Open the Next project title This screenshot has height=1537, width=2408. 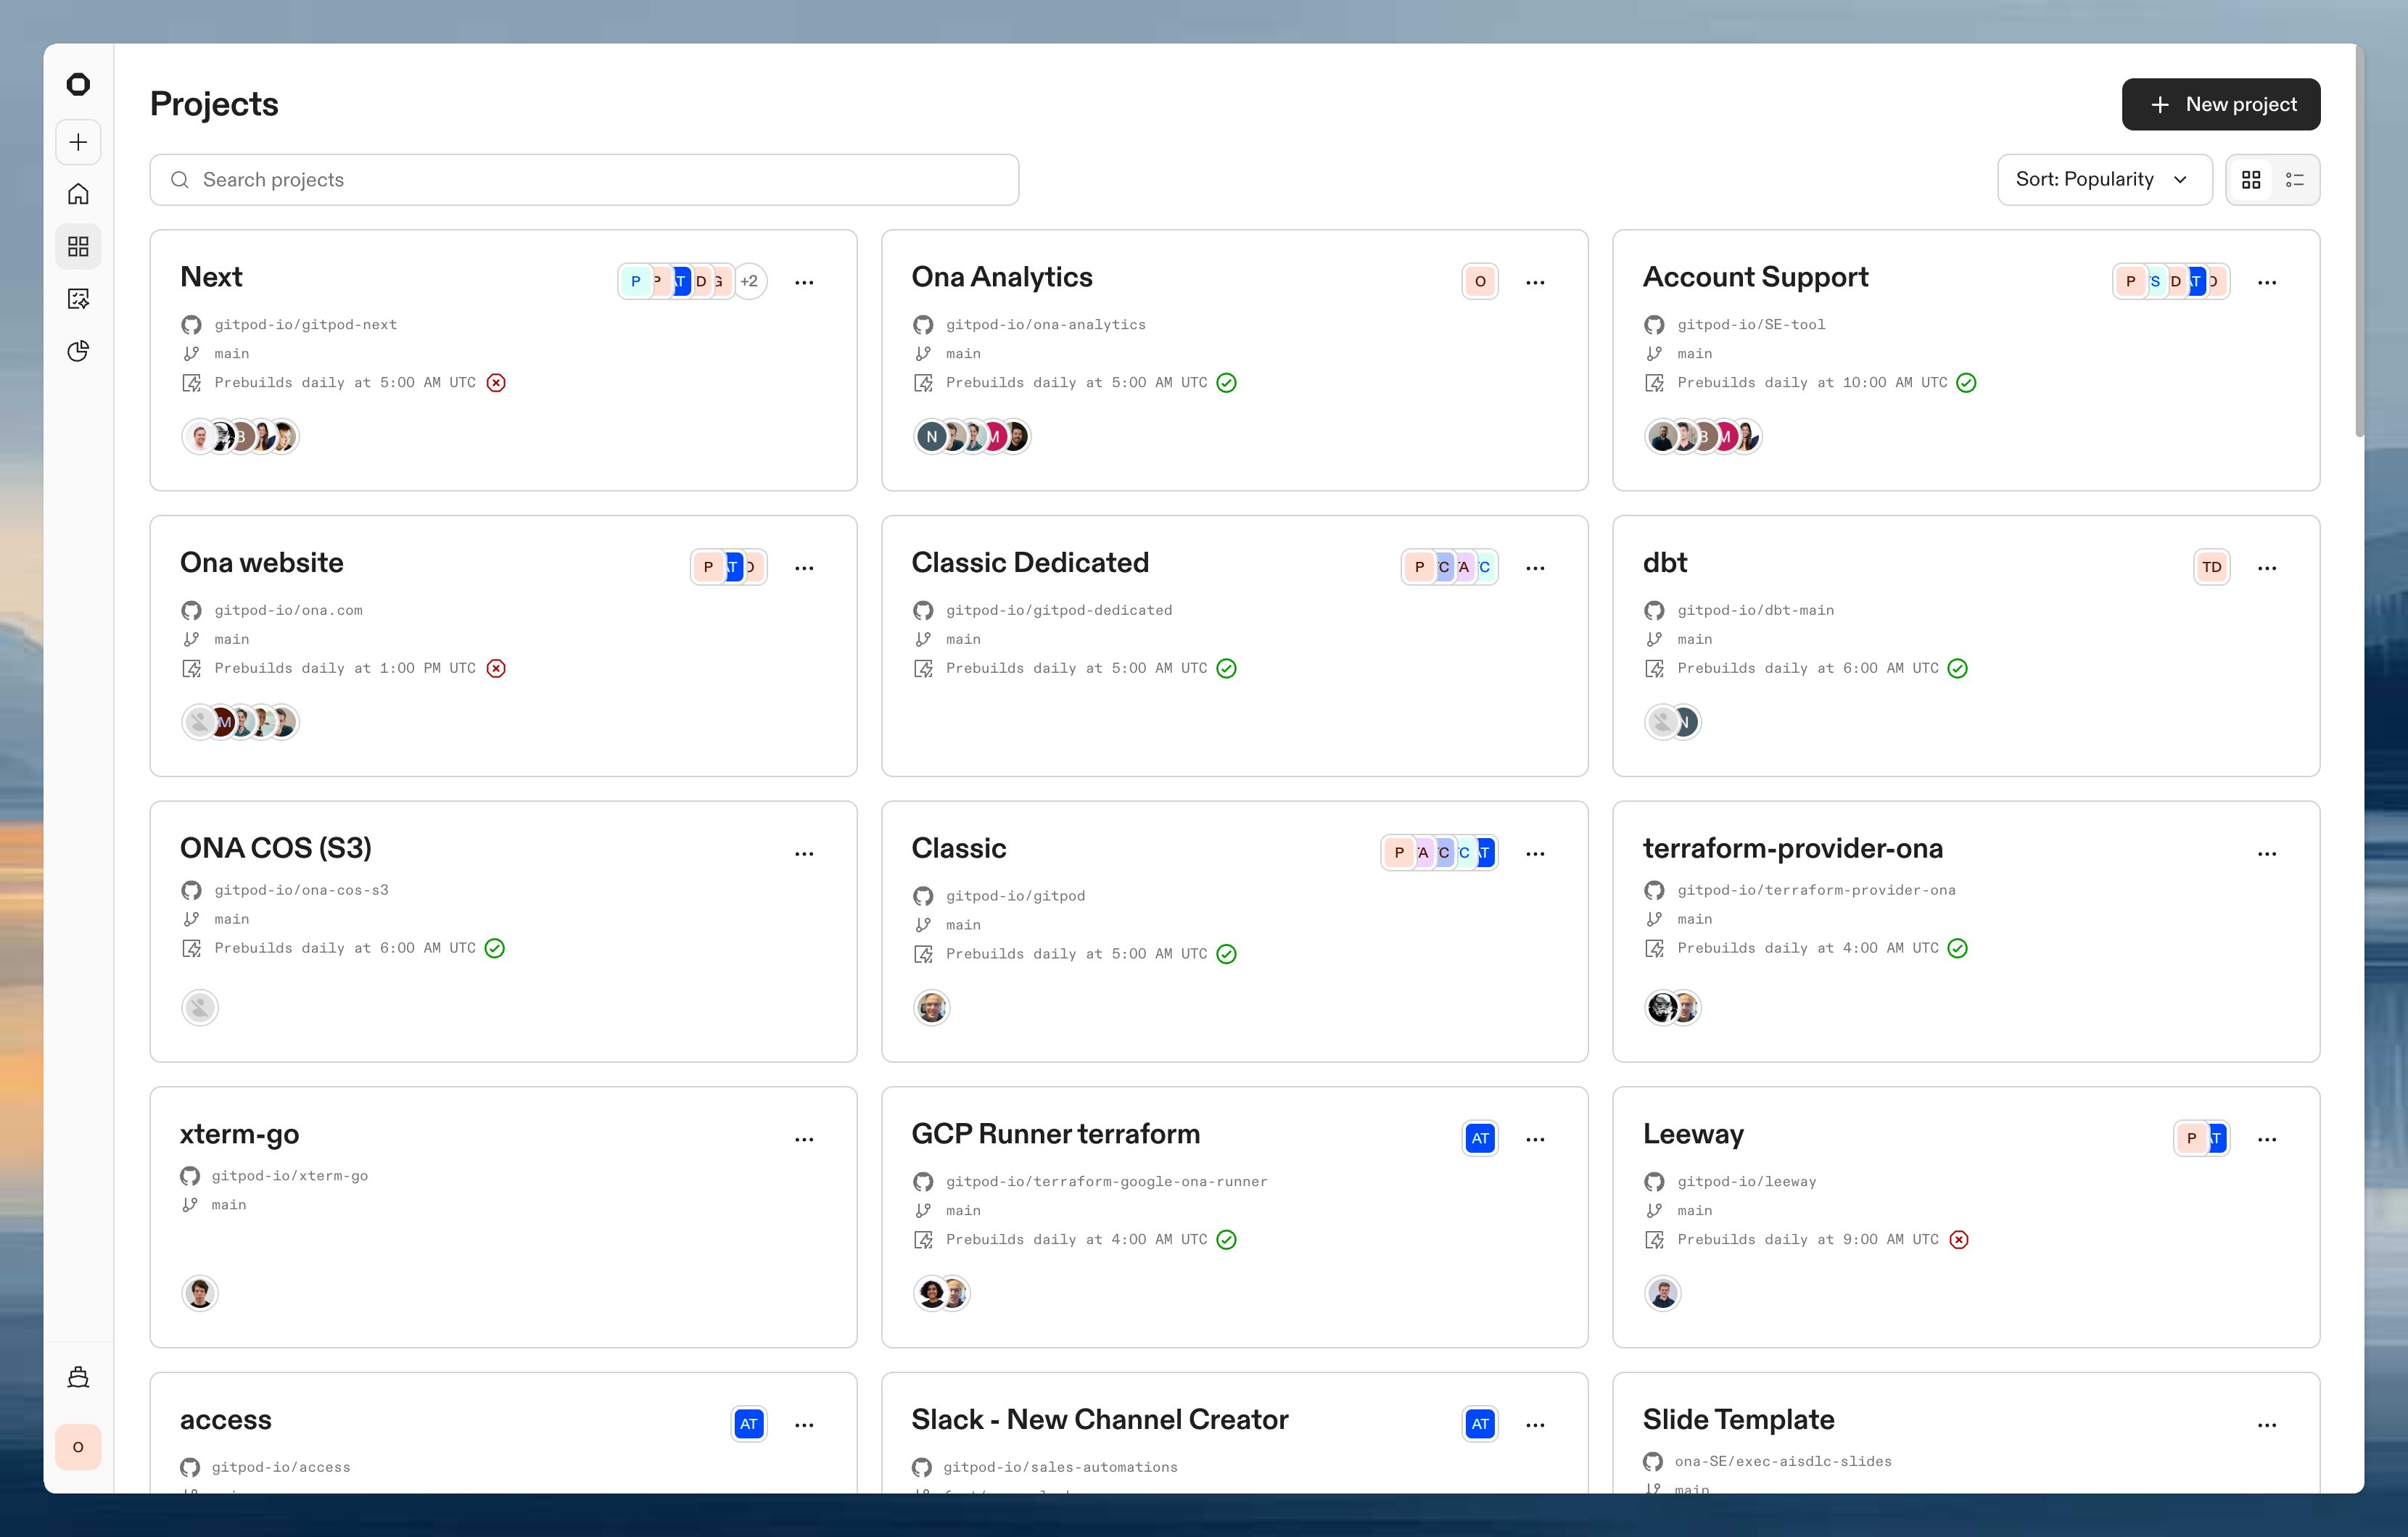(211, 277)
